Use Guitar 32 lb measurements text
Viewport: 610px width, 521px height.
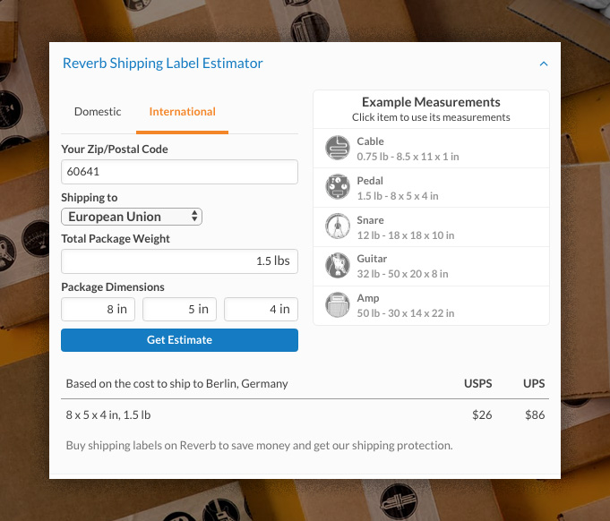coord(402,274)
